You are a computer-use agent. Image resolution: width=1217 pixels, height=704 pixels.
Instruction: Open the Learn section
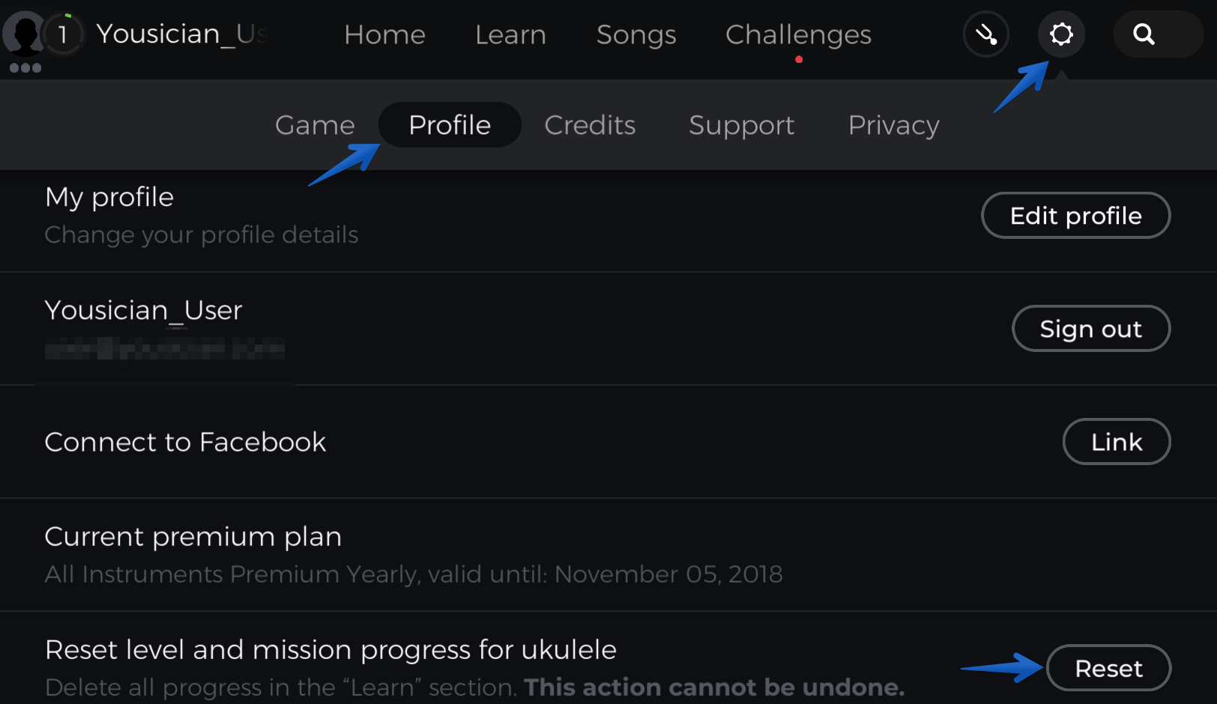(510, 34)
